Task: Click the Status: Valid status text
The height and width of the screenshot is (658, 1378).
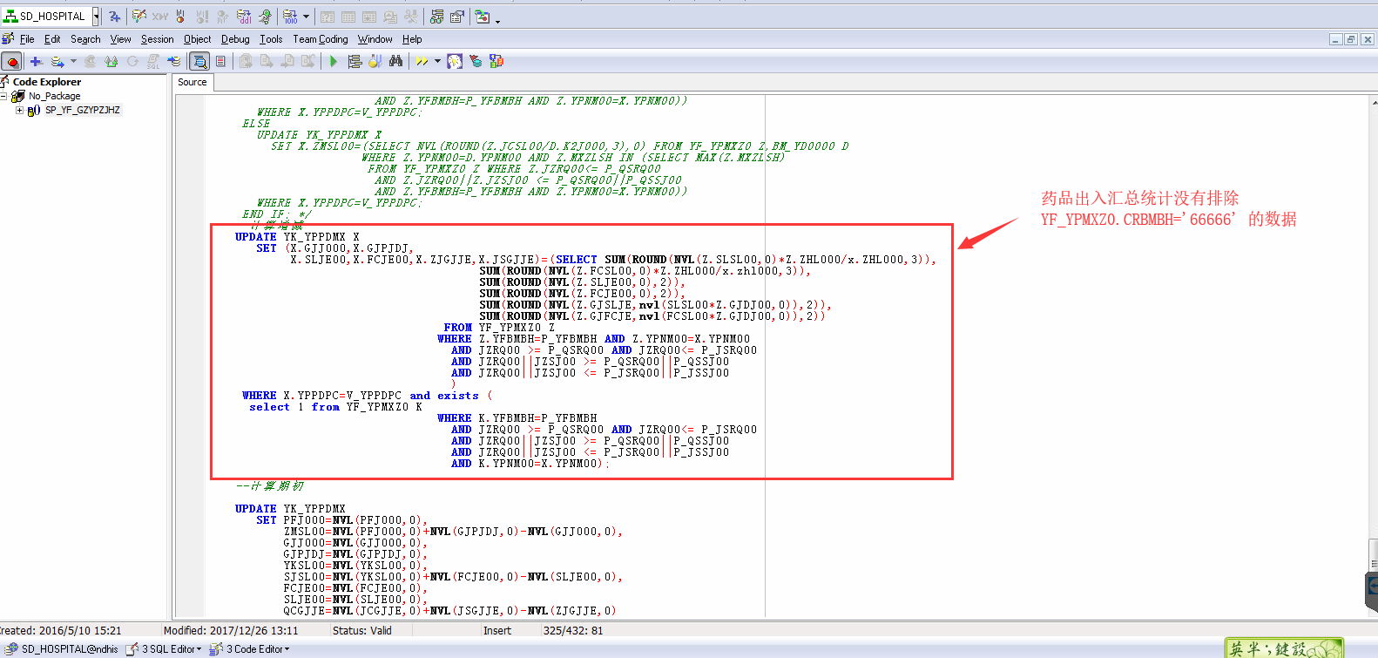Action: 362,630
